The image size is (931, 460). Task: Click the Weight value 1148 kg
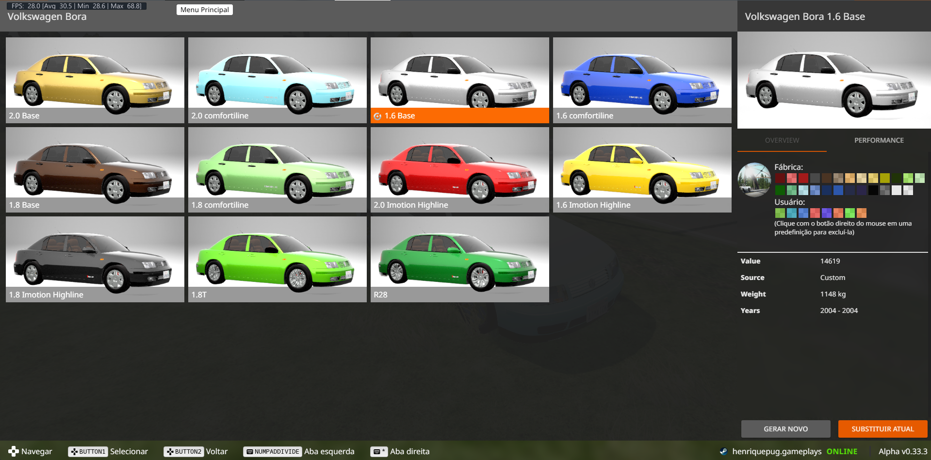[x=833, y=294]
